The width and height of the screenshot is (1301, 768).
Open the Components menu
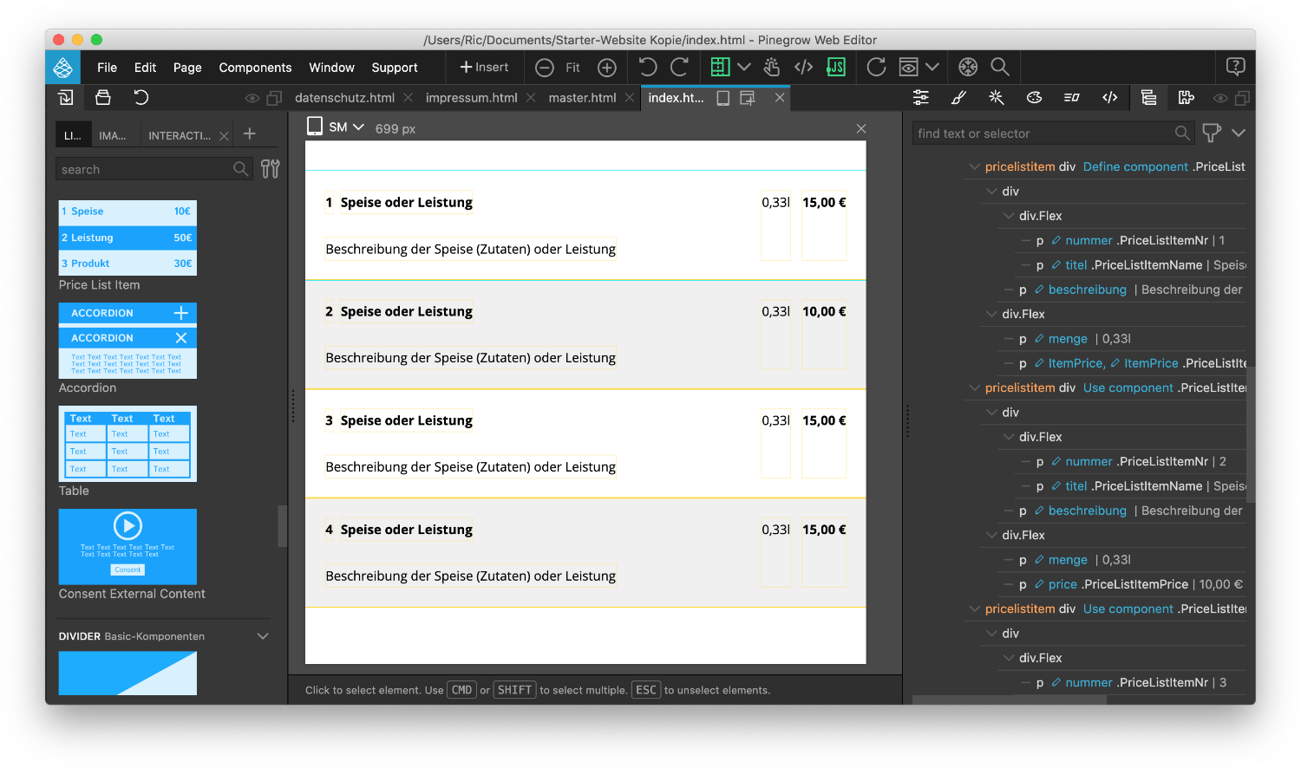255,68
